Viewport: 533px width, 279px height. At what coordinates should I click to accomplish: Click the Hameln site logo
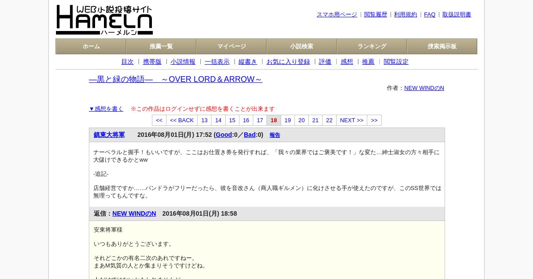[x=104, y=20]
